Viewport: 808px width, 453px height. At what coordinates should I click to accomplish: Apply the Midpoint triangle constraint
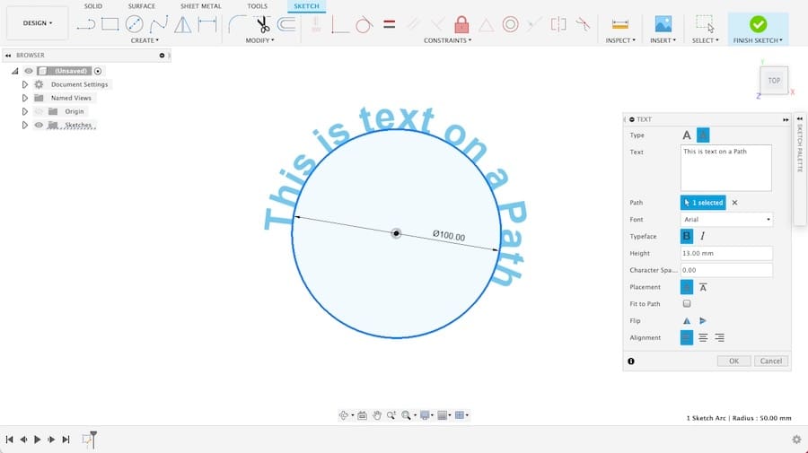tap(486, 25)
